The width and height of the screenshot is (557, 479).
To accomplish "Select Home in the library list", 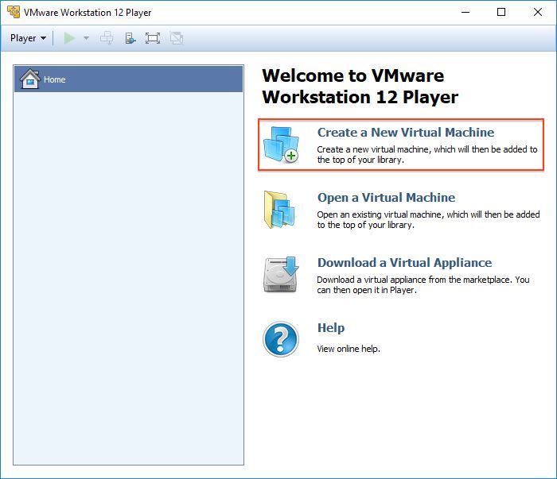I will coord(129,79).
